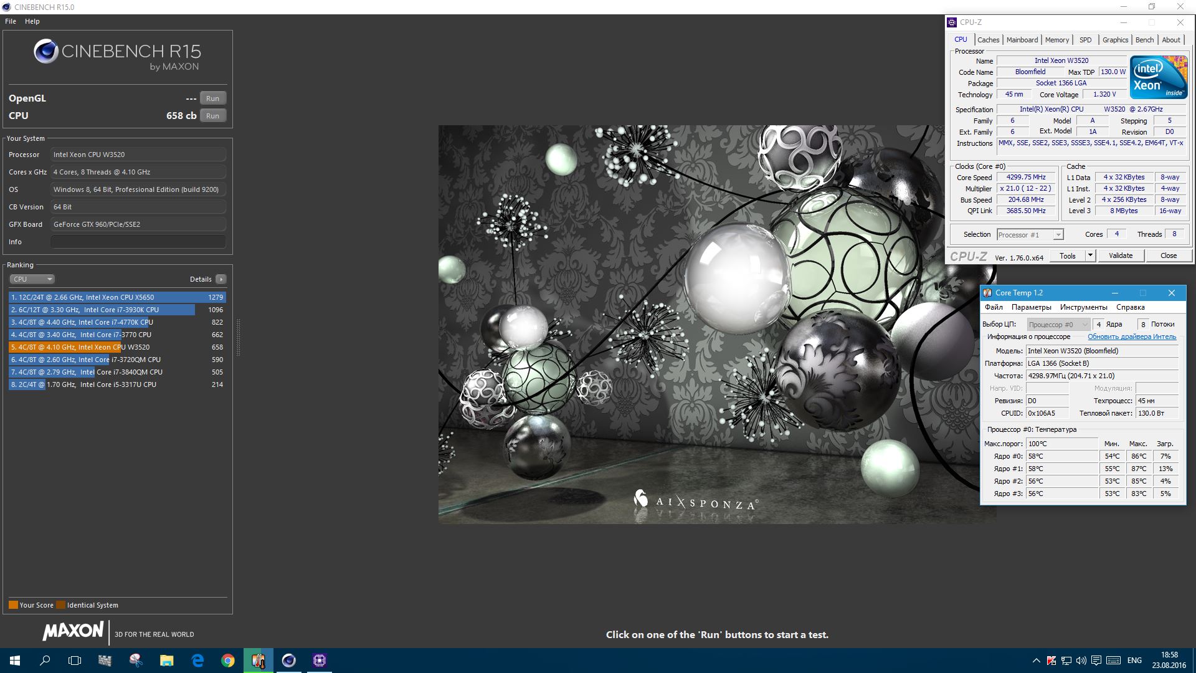Image resolution: width=1196 pixels, height=673 pixels.
Task: Select the Xeon X5650 ranking entry
Action: point(117,297)
